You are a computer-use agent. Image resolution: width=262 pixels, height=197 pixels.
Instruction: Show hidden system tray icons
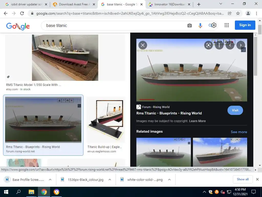pyautogui.click(x=204, y=192)
